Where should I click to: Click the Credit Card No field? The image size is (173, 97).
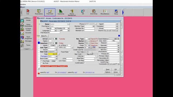(91, 50)
